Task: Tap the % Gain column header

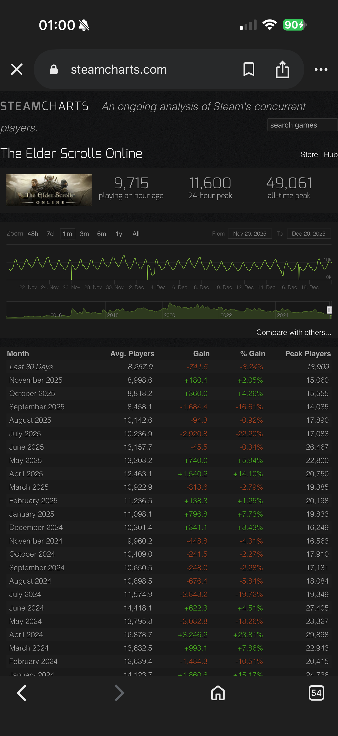Action: (252, 354)
